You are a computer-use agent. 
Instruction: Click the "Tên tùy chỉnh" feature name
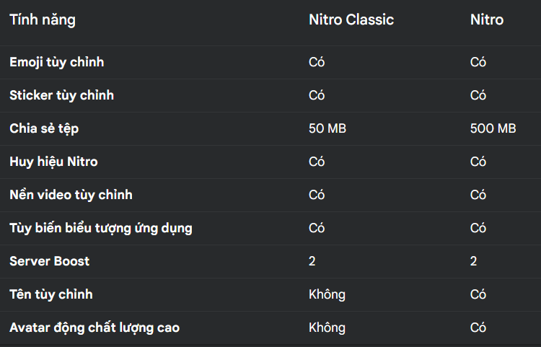pos(50,294)
